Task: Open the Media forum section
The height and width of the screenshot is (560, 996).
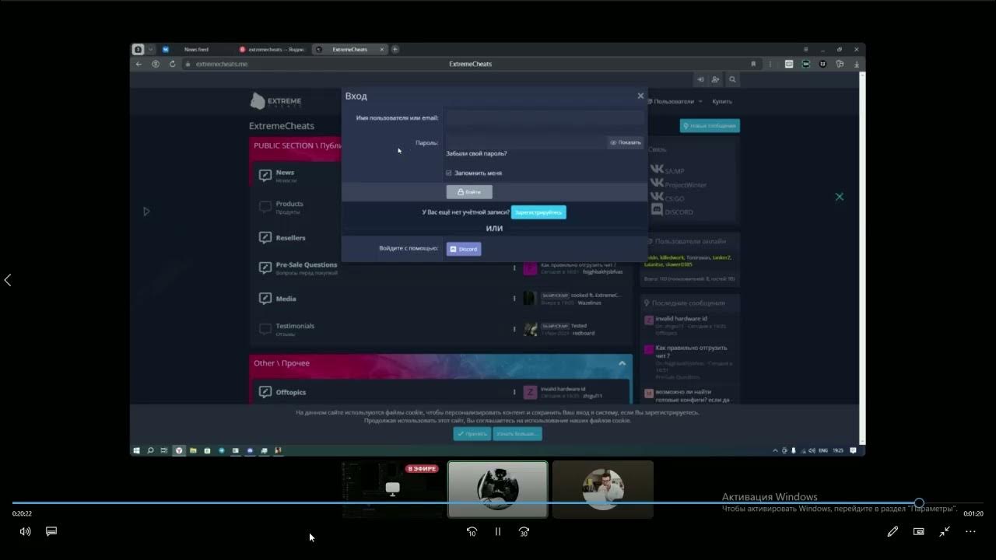Action: (x=286, y=299)
